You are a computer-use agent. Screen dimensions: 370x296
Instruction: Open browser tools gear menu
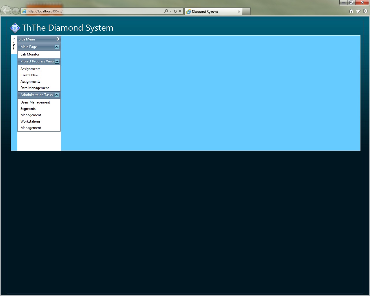365,11
